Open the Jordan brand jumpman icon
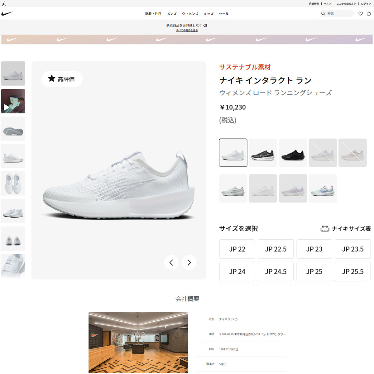 [4, 4]
